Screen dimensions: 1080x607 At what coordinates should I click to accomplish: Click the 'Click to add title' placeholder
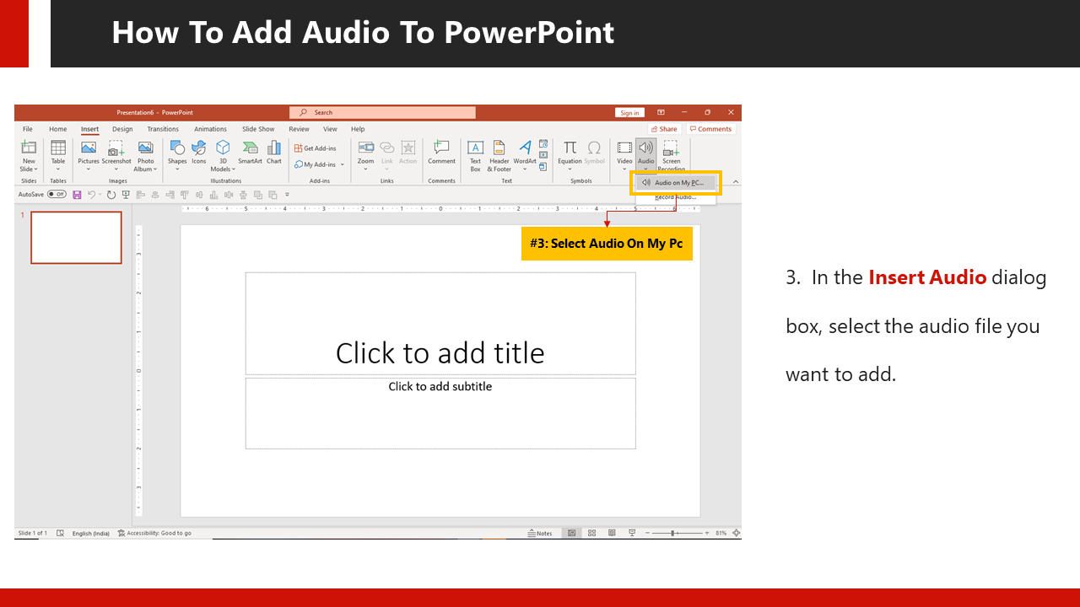[440, 323]
